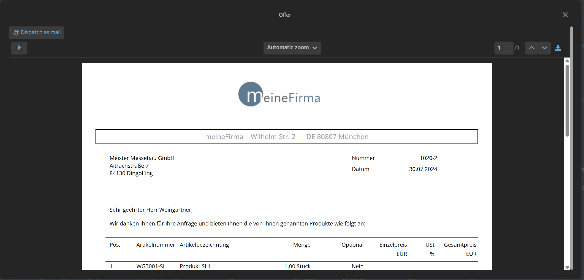Download the offer PDF
This screenshot has height=280, width=584.
558,48
